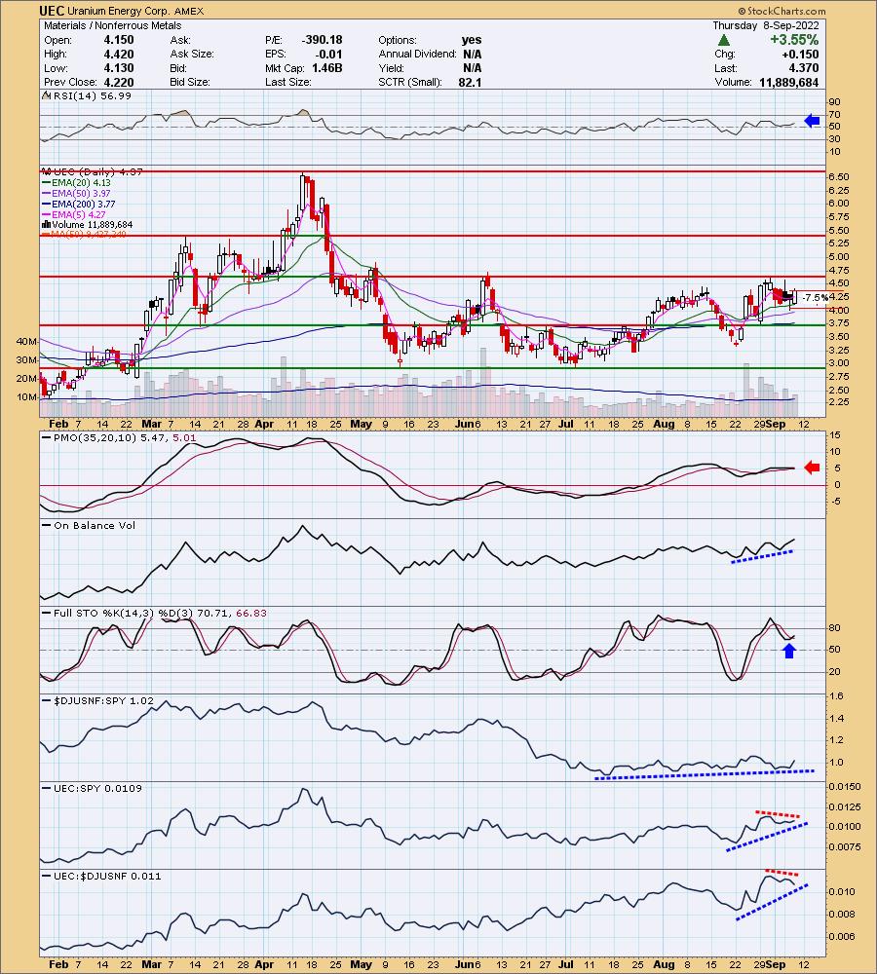Click the 'Yield:' label
This screenshot has width=877, height=974.
click(x=391, y=68)
